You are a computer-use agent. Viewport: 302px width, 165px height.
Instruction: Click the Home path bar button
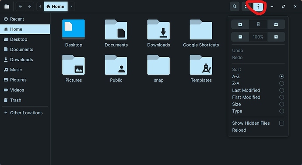(56, 7)
